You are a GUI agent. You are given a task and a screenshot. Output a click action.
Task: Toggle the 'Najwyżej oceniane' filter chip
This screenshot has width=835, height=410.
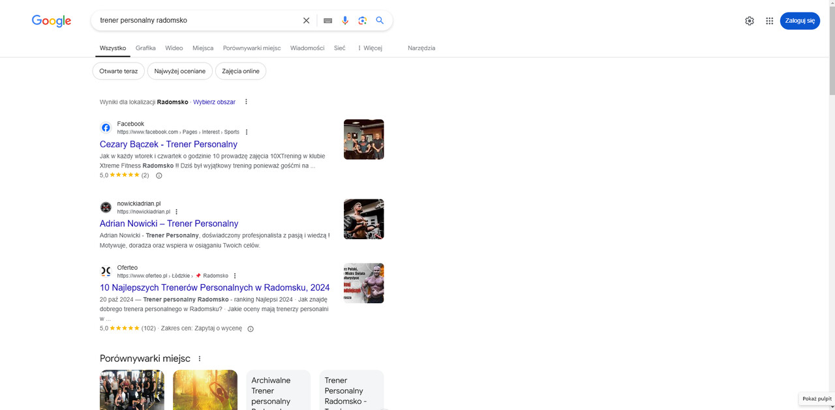click(x=180, y=71)
